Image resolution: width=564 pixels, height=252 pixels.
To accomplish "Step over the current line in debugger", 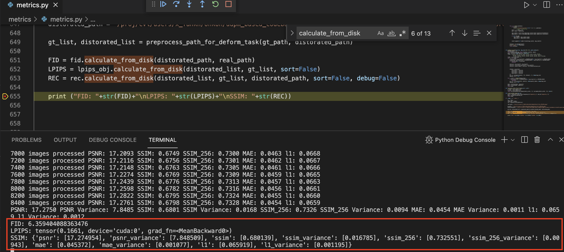I will click(176, 4).
